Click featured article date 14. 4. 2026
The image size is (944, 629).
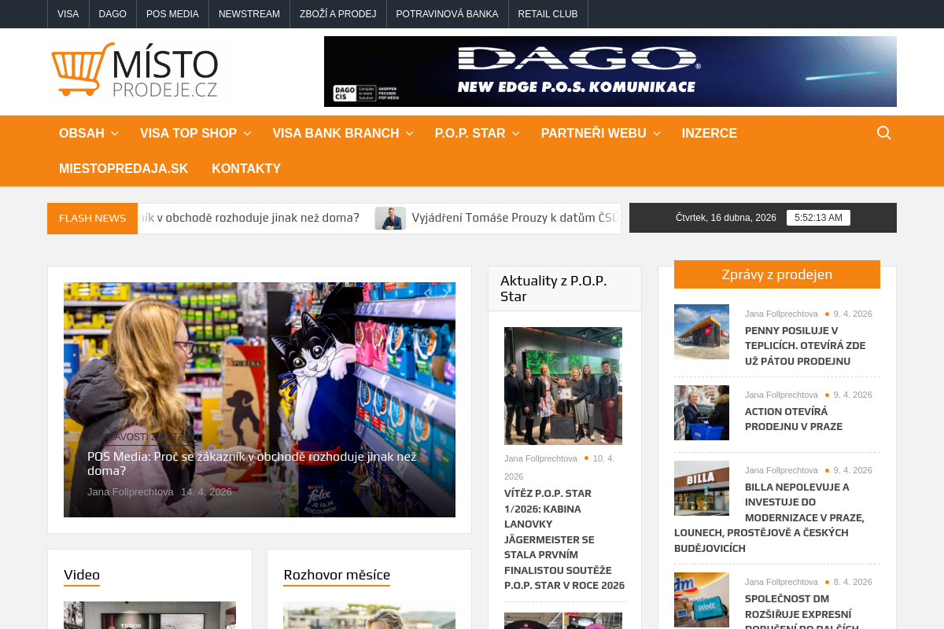(206, 492)
